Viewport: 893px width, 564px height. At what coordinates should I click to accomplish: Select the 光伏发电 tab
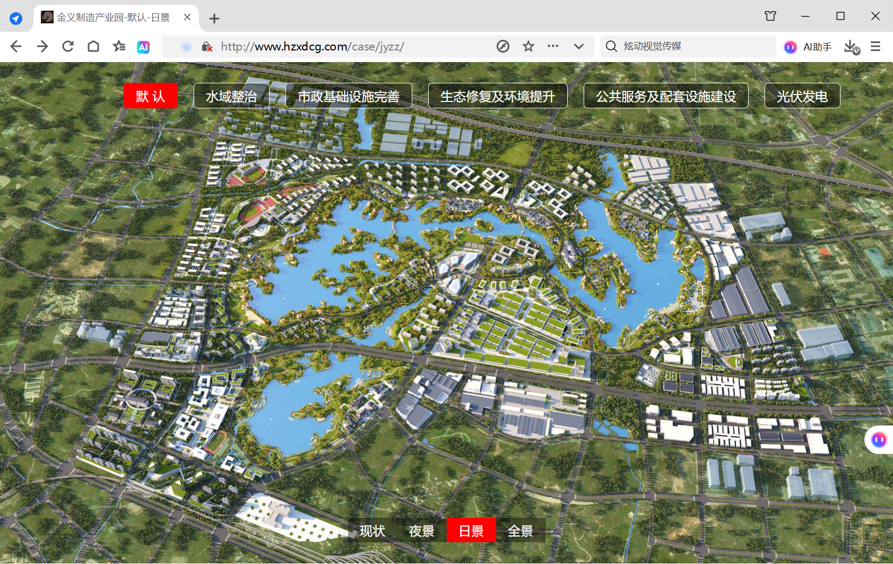802,96
